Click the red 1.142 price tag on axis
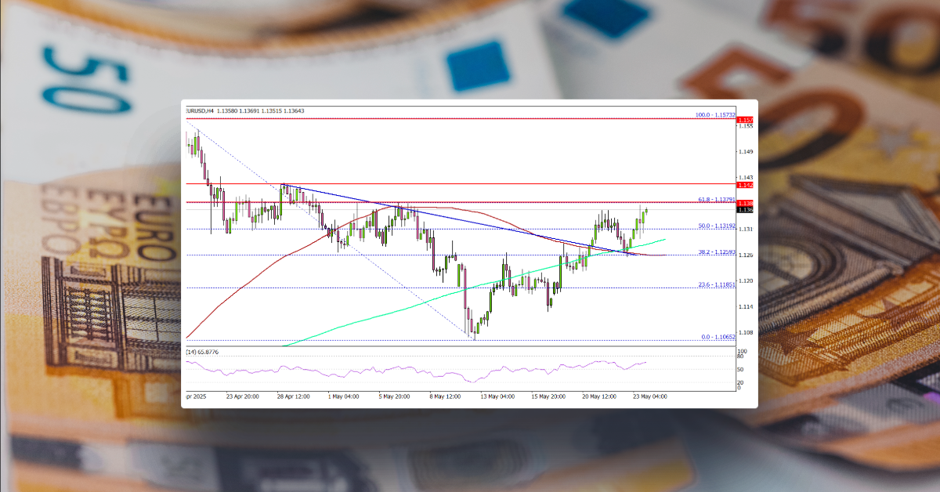 (745, 186)
